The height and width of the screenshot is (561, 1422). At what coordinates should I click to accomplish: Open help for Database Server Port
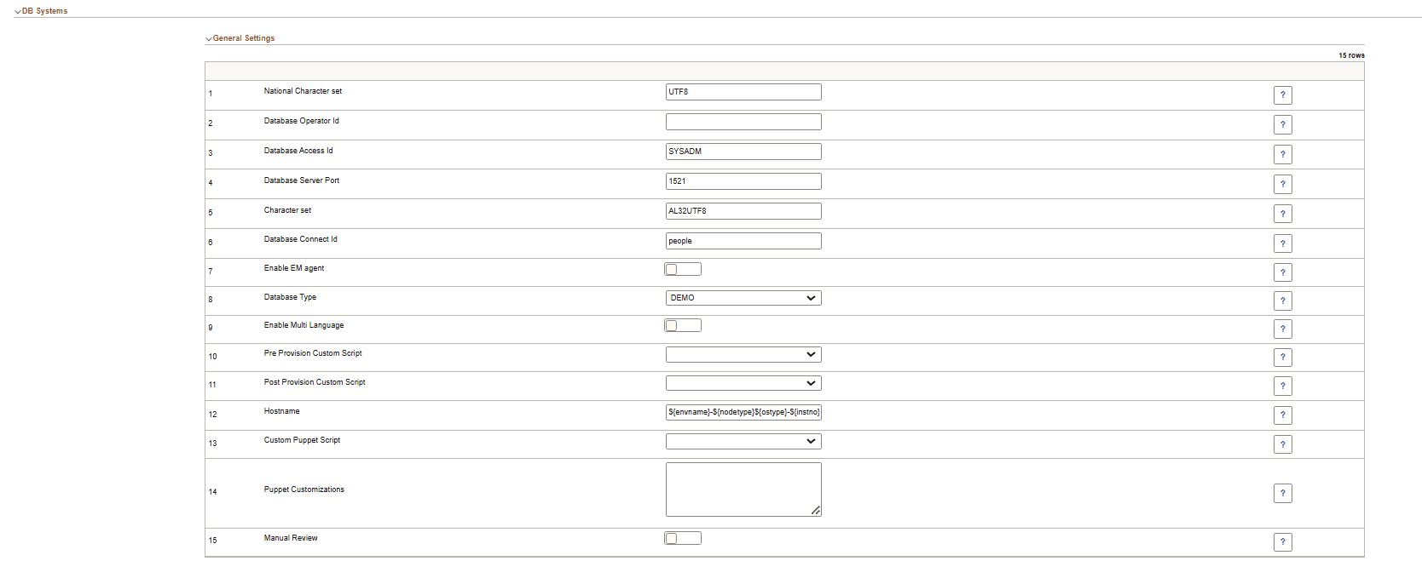pyautogui.click(x=1282, y=184)
